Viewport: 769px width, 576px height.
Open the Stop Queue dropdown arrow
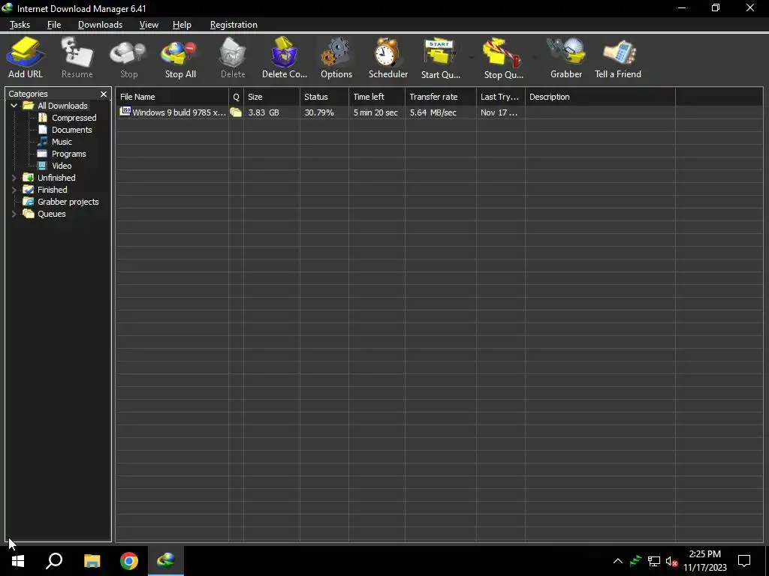click(535, 58)
